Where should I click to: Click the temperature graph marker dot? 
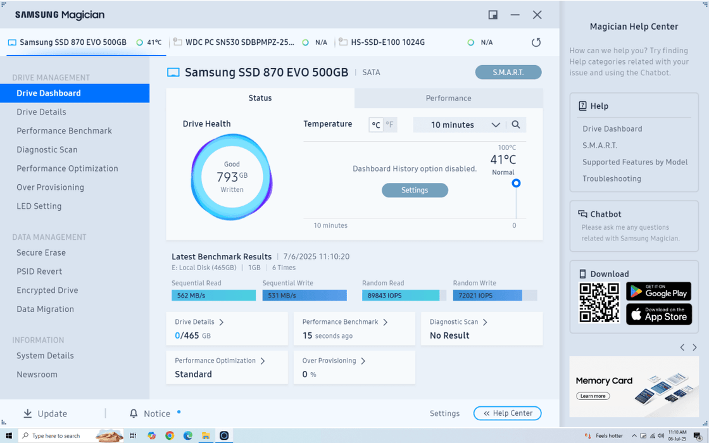pyautogui.click(x=516, y=183)
